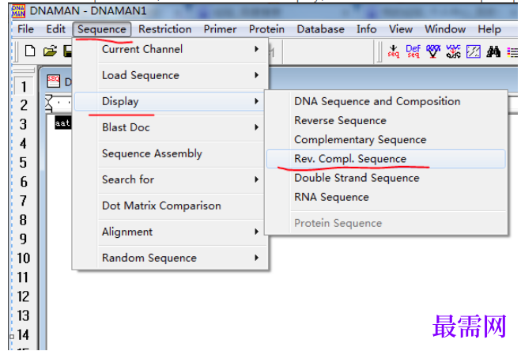
Task: Click the binoculars search icon
Action: coord(493,51)
